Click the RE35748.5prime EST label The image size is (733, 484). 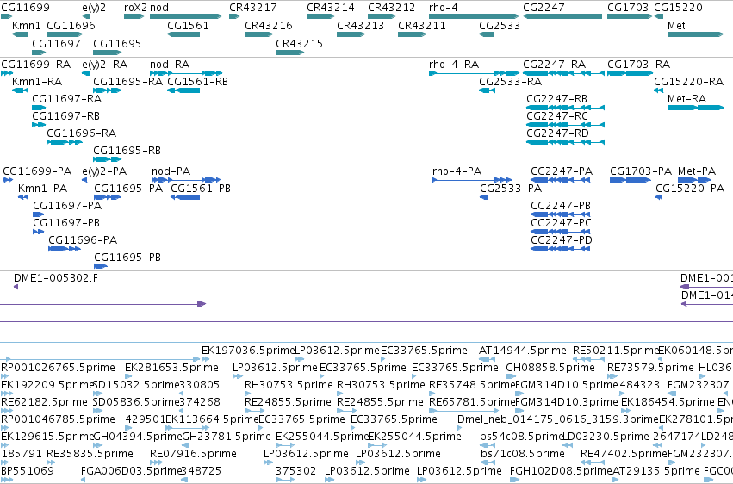[472, 384]
